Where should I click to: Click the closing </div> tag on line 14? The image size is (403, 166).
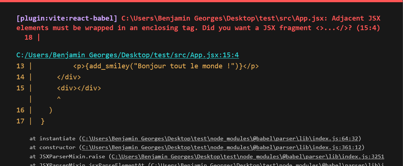[69, 77]
